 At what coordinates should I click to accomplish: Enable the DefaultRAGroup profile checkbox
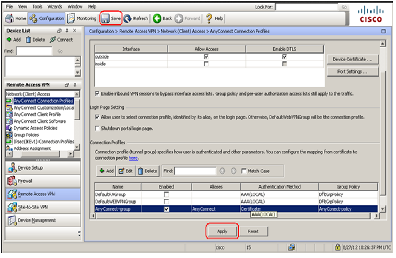(x=166, y=195)
